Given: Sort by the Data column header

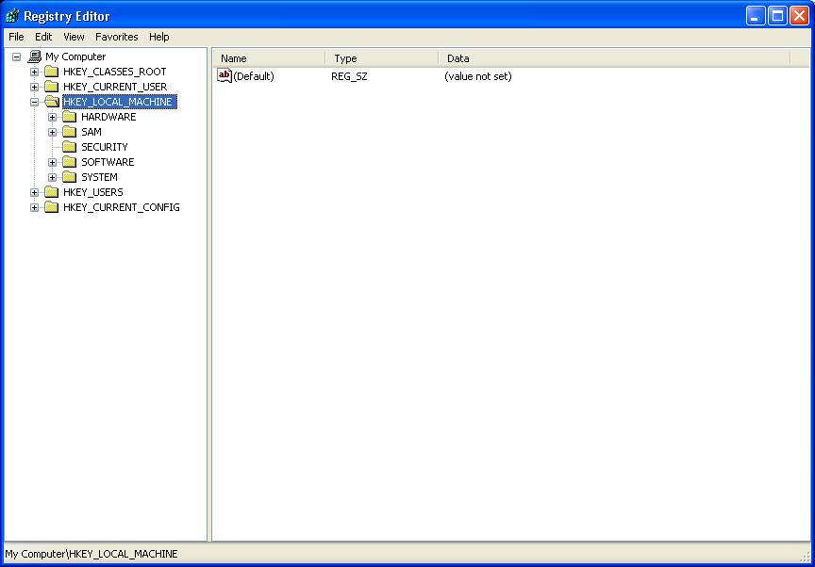Looking at the screenshot, I should (614, 58).
